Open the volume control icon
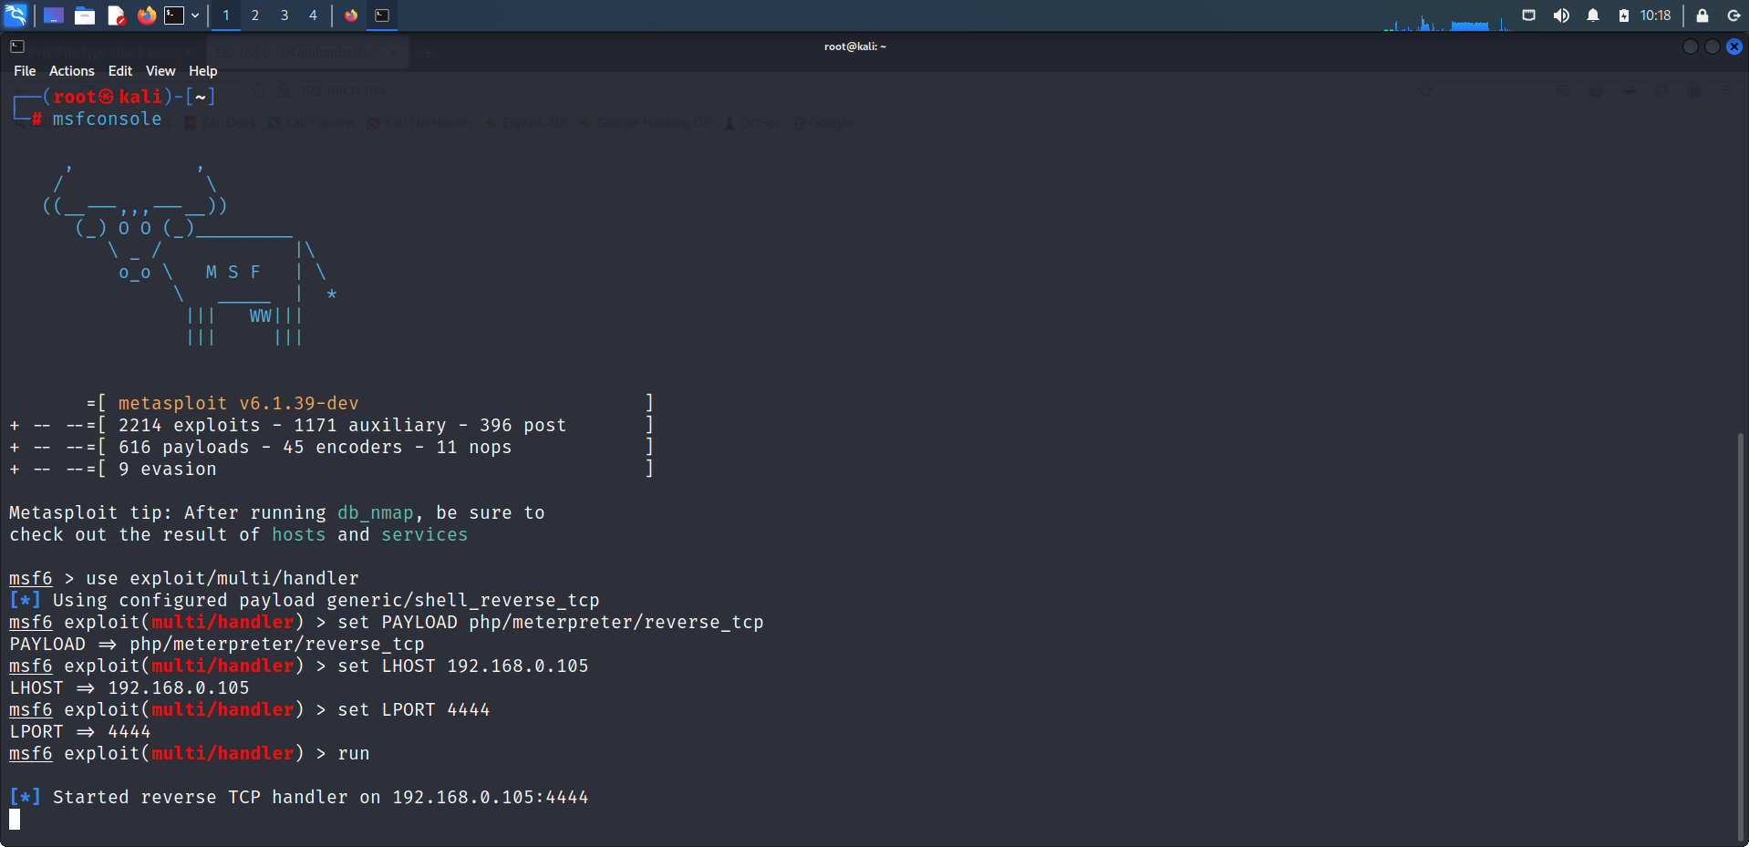Screen dimensions: 1749x847 click(x=1561, y=15)
